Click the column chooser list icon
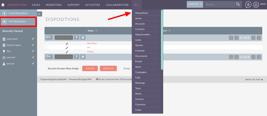 (83, 37)
